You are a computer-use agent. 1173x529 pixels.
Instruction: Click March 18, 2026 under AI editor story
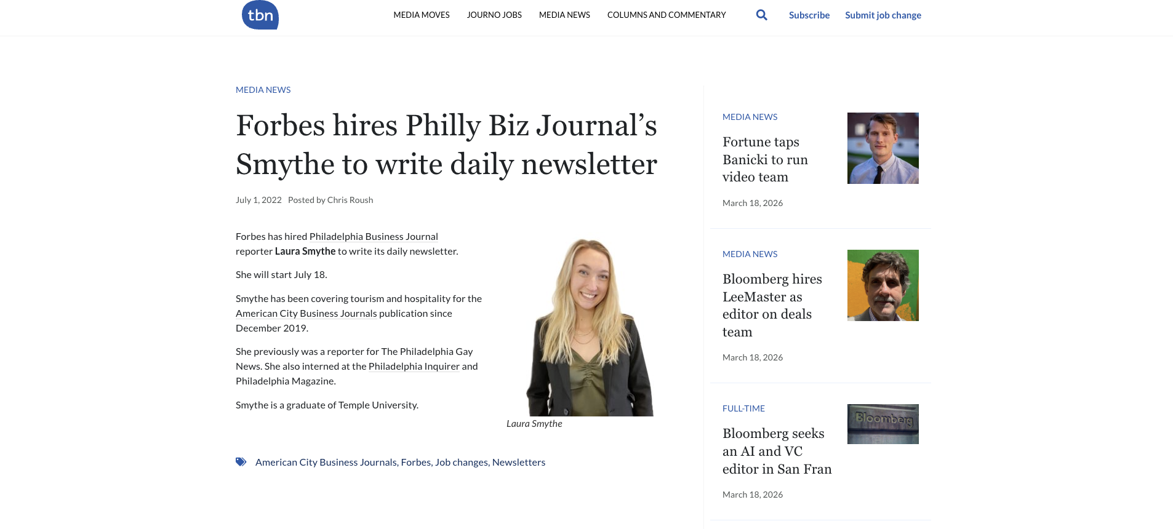(x=753, y=495)
